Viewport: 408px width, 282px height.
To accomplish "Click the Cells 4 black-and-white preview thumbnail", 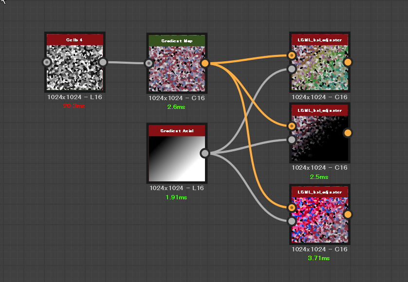I will pyautogui.click(x=75, y=68).
